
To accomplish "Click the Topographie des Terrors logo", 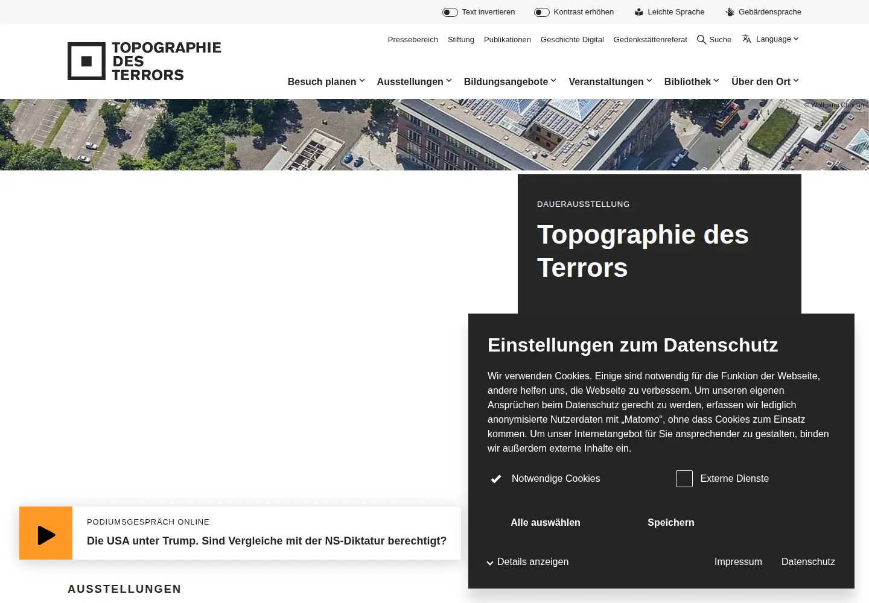I will tap(144, 61).
